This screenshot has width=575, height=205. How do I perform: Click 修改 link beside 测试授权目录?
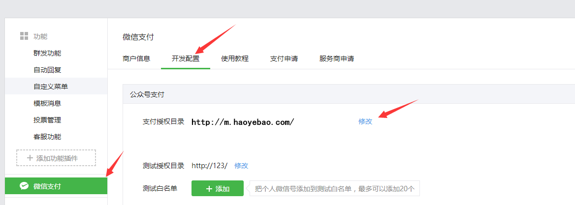(241, 166)
